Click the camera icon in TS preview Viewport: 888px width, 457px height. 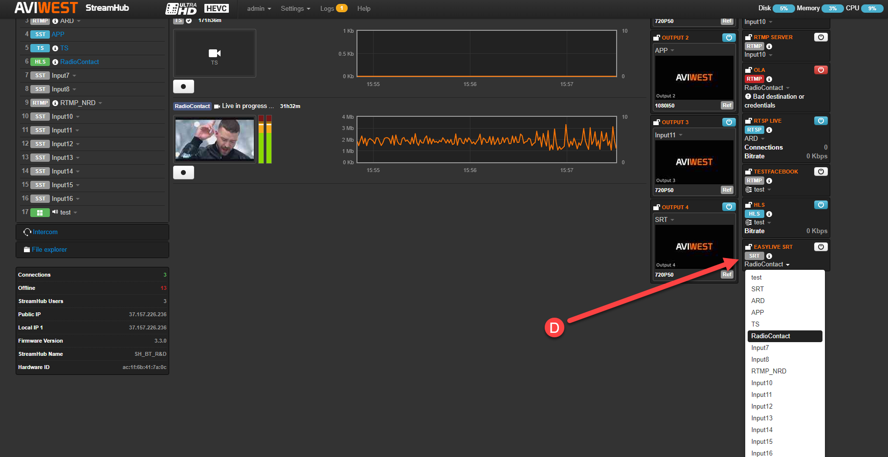point(215,53)
